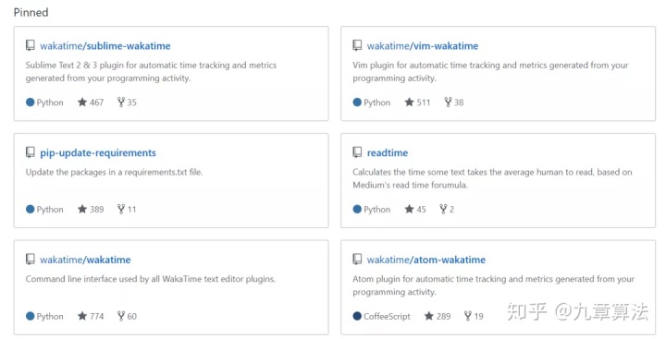
Task: Click the repo icon beside atom-wakatime
Action: [357, 260]
